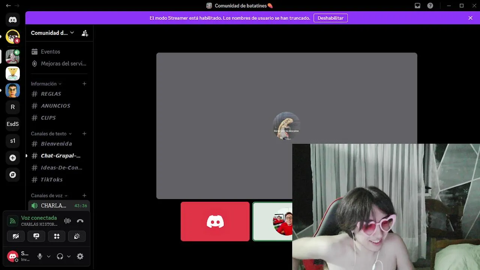
Task: Collapse the Canales de voz category
Action: (x=49, y=195)
